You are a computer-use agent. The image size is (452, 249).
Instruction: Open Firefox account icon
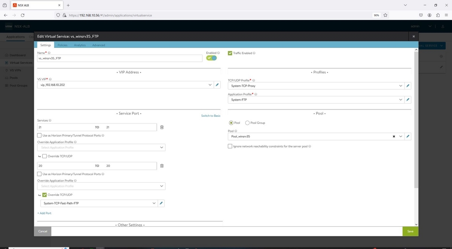pos(429,15)
